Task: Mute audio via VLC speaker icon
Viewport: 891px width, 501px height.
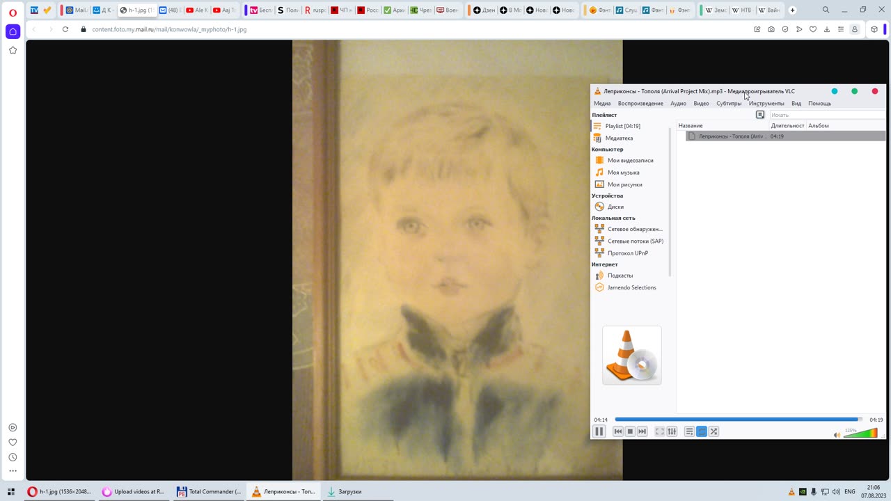Action: click(837, 435)
